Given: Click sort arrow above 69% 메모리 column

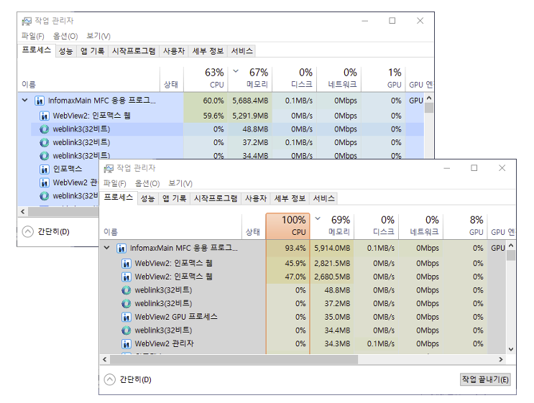Looking at the screenshot, I should [x=318, y=218].
